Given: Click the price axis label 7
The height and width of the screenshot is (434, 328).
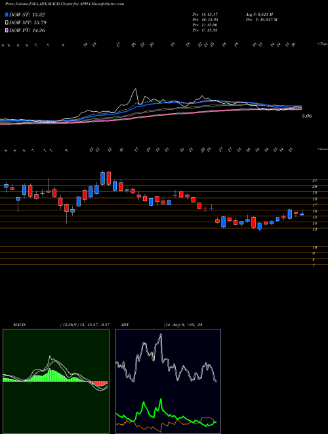Looking at the screenshot, I should pos(314,266).
